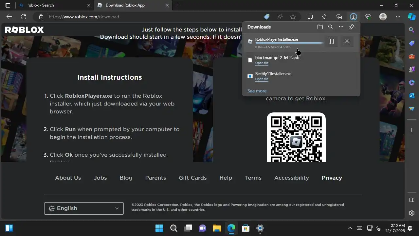419x236 pixels.
Task: Open sidebar Shopping tag icon
Action: coord(411,43)
